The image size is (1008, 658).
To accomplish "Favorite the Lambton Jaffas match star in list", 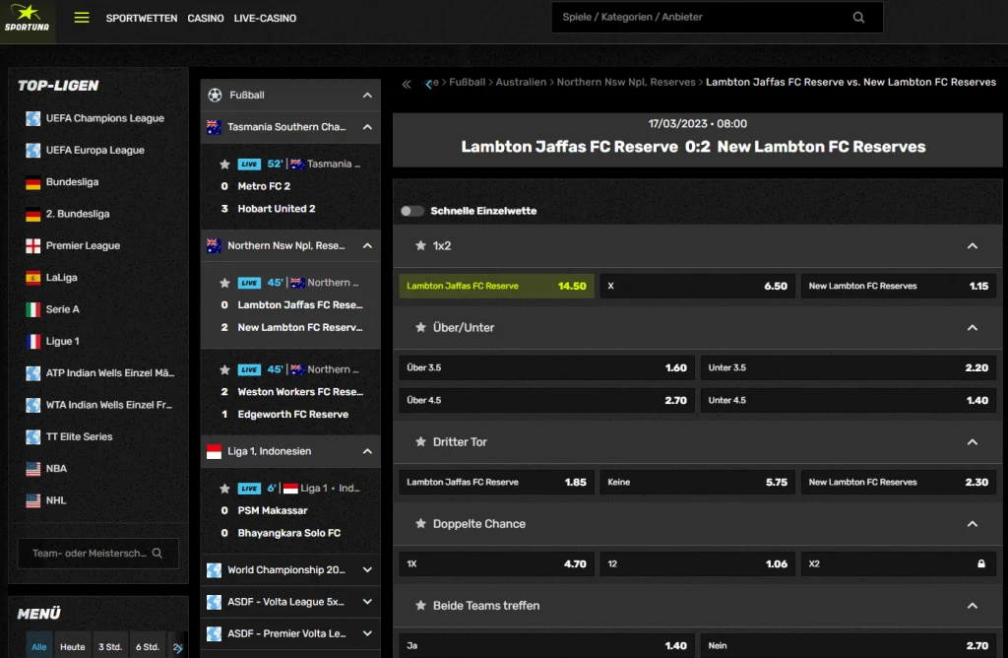I will pos(224,283).
